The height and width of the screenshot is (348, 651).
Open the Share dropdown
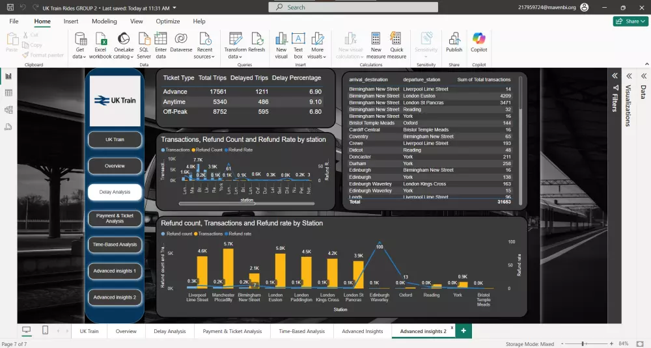pos(631,21)
